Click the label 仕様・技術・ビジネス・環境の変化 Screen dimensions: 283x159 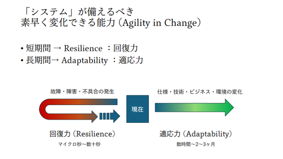coord(200,92)
